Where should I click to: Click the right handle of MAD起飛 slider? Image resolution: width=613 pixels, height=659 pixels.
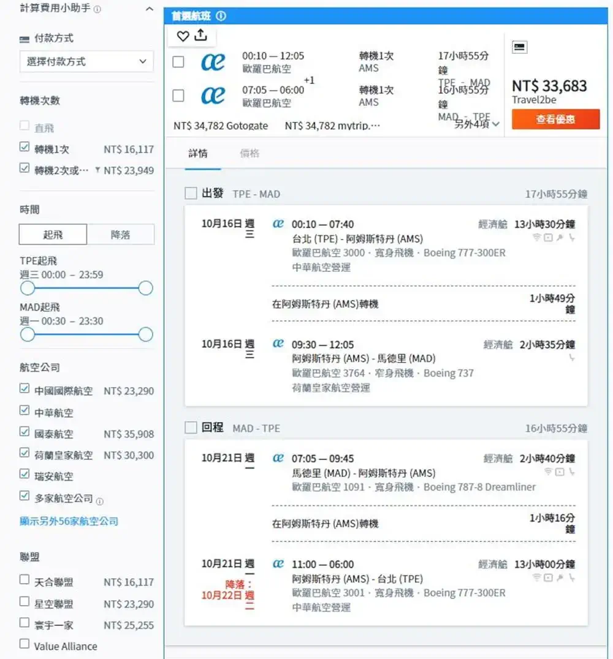[x=145, y=335]
